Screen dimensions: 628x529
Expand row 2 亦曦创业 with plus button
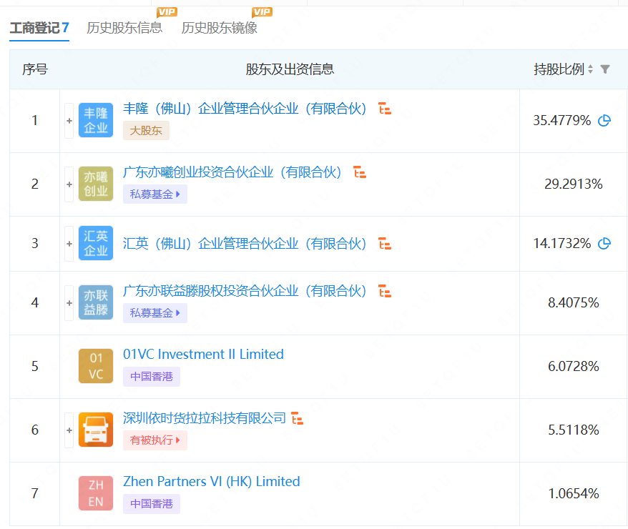pos(69,184)
